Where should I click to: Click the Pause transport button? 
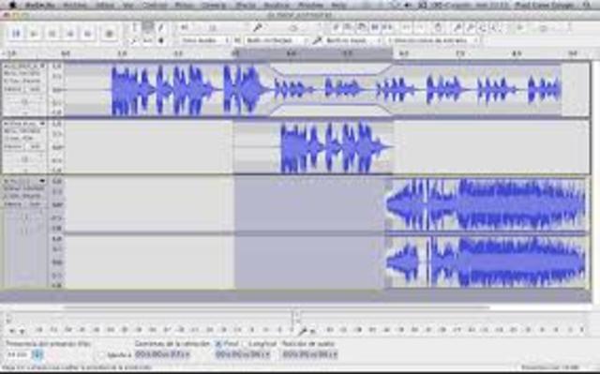16,34
